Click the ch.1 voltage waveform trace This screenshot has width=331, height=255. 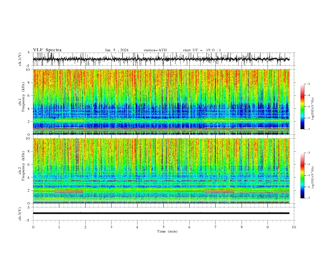[161, 59]
